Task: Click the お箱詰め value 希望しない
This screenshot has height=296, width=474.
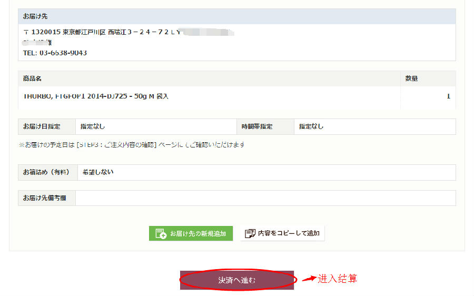Action: pos(98,172)
